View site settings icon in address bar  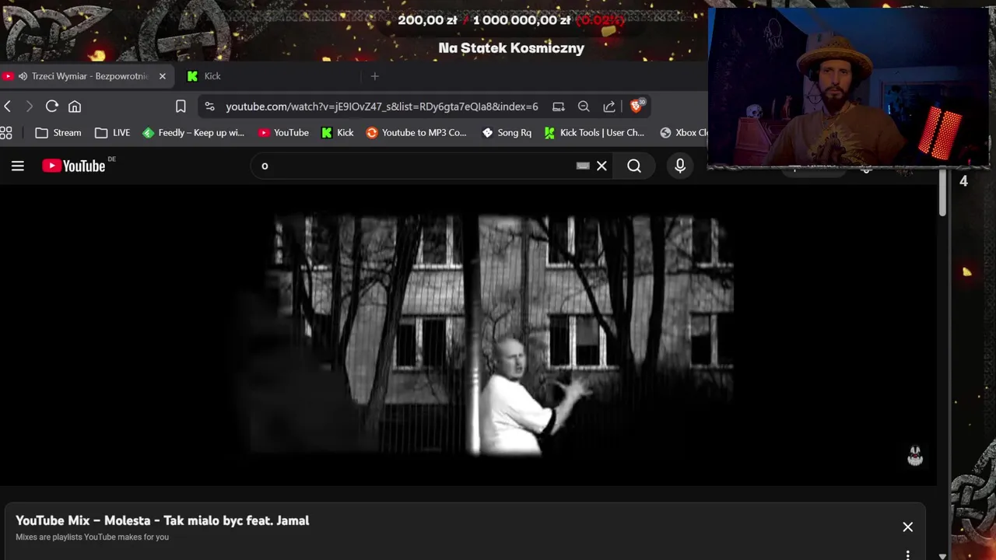tap(209, 107)
